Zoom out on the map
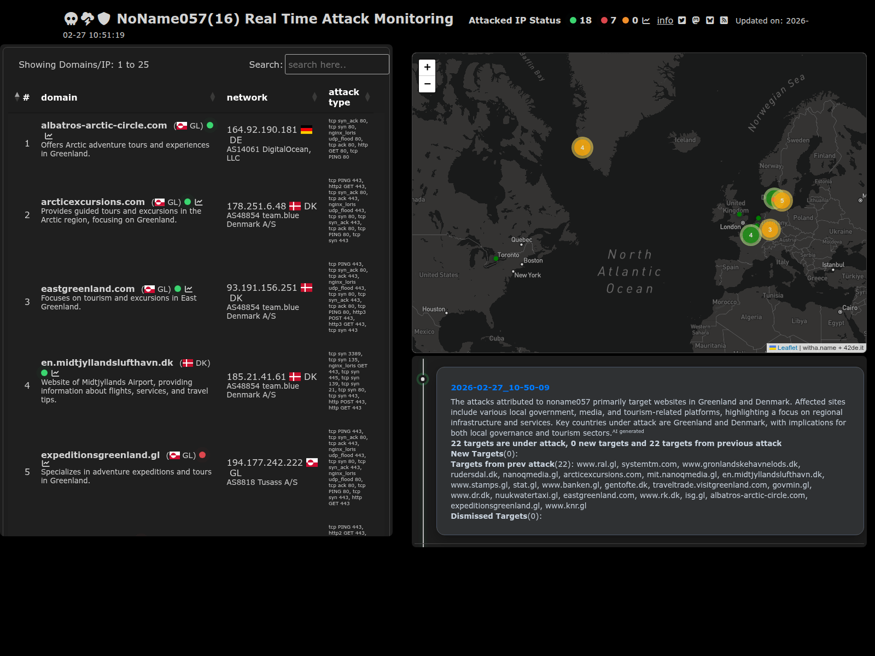The height and width of the screenshot is (656, 875). pos(427,84)
